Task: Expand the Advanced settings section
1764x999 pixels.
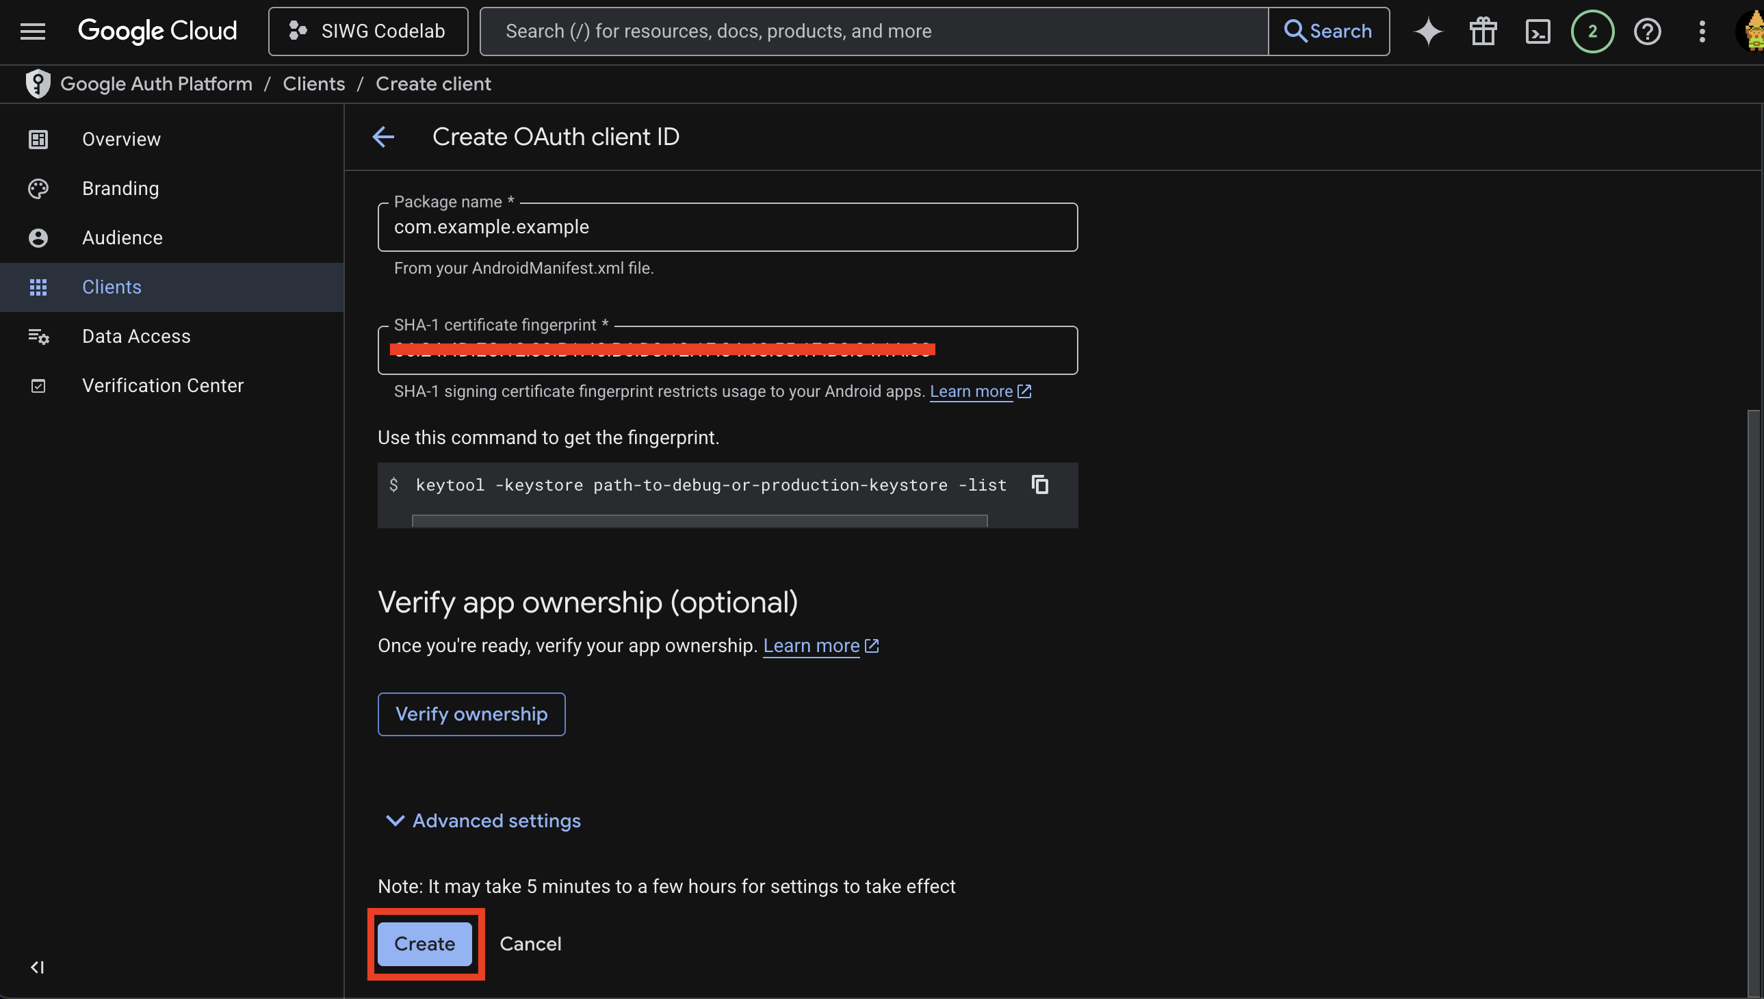Action: [483, 820]
